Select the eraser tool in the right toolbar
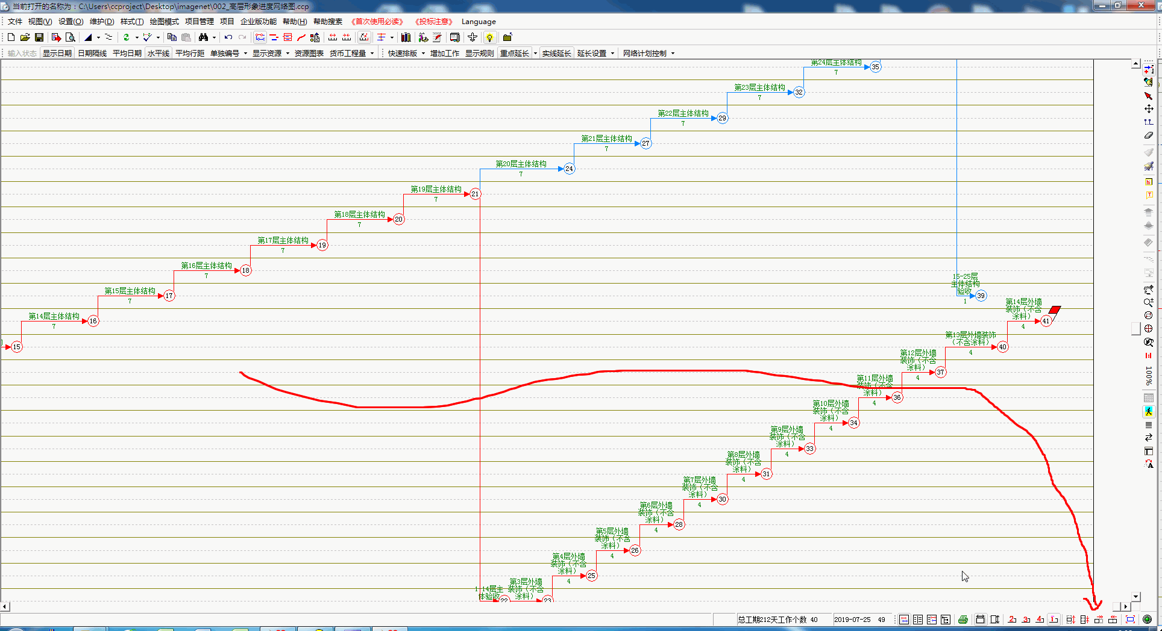1162x631 pixels. [1149, 135]
